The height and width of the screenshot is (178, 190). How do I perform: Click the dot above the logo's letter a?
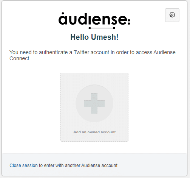click(x=63, y=13)
